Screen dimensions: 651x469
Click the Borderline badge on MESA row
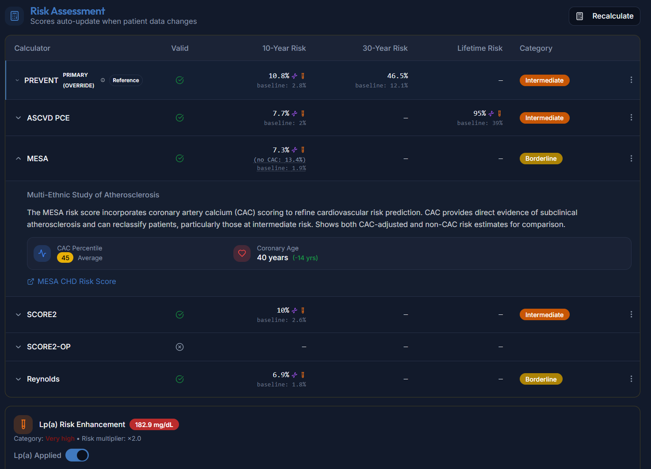(541, 159)
